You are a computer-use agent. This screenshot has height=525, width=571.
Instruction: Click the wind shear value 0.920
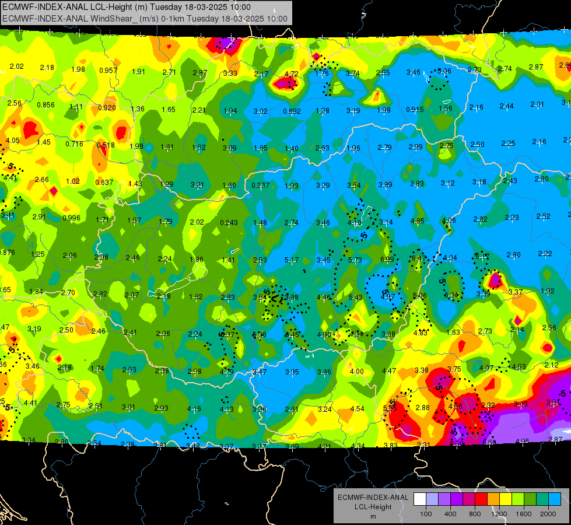(107, 108)
